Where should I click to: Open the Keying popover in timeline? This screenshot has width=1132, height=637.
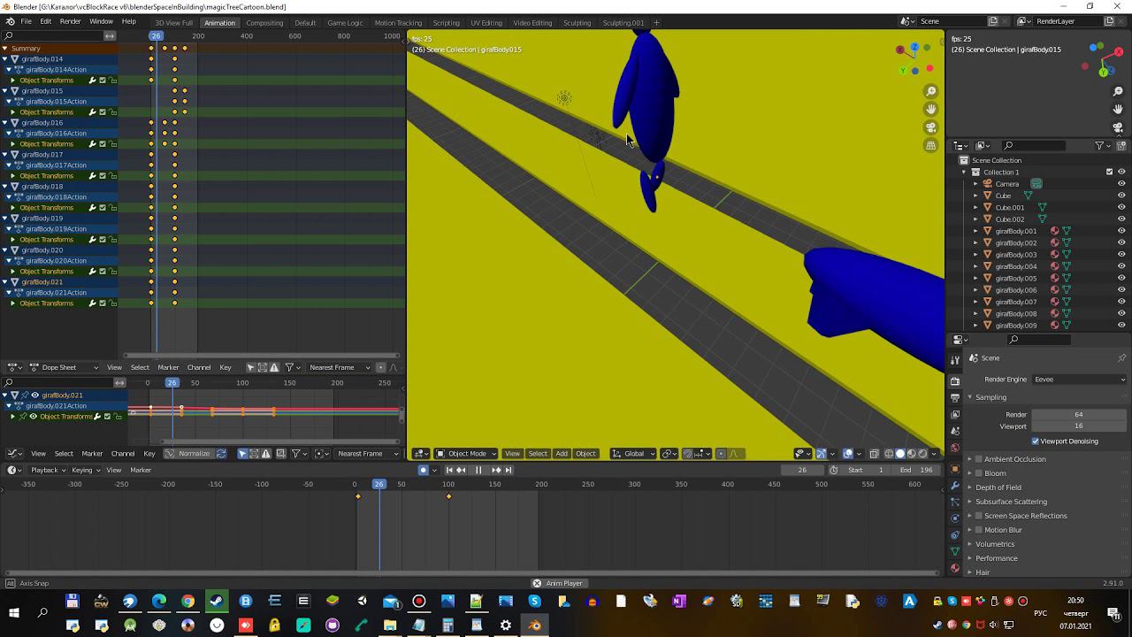point(85,470)
